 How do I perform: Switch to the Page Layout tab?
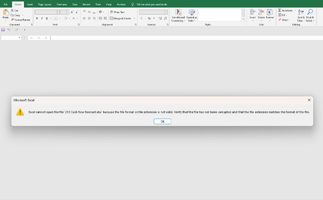pos(44,4)
